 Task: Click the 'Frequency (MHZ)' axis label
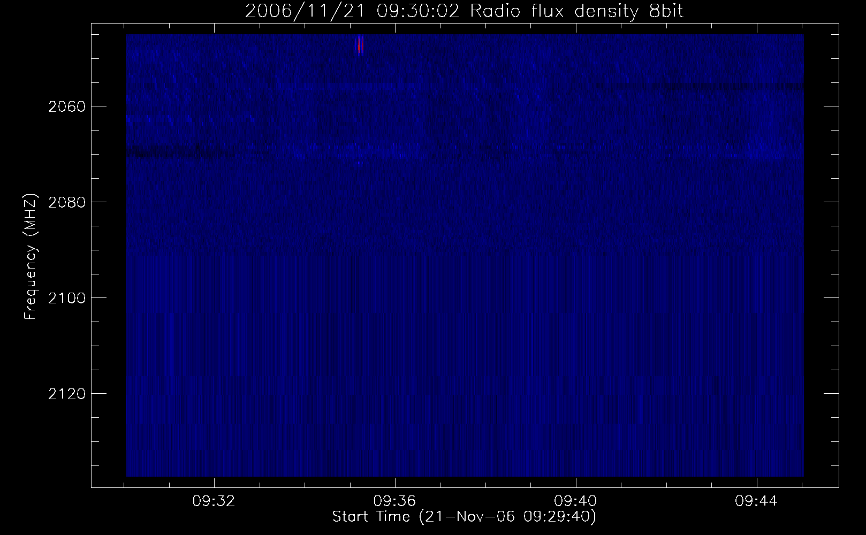31,257
